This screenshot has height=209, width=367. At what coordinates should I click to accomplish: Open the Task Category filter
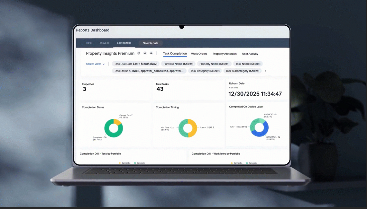click(x=205, y=71)
